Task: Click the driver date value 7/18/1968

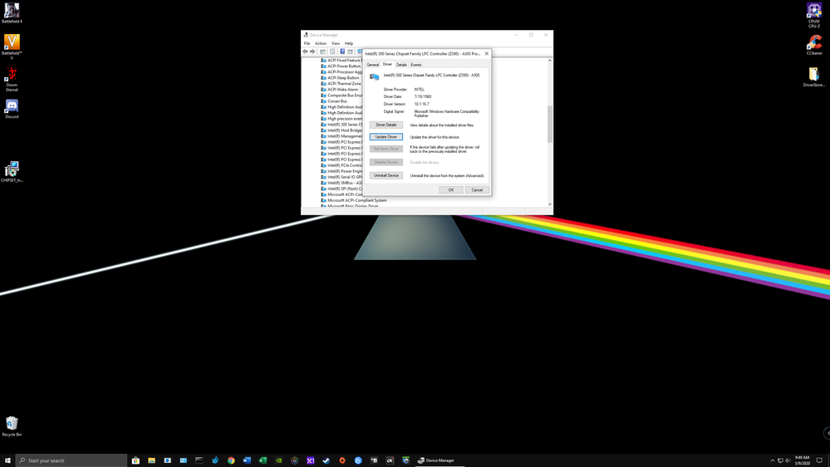Action: pos(423,97)
